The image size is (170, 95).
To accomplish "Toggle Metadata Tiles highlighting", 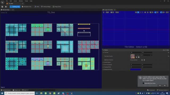I will pos(27,7).
